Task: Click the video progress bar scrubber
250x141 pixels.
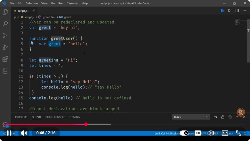Action: [x=86, y=124]
